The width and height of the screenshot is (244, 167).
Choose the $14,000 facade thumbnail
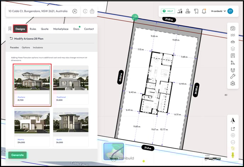[32, 127]
